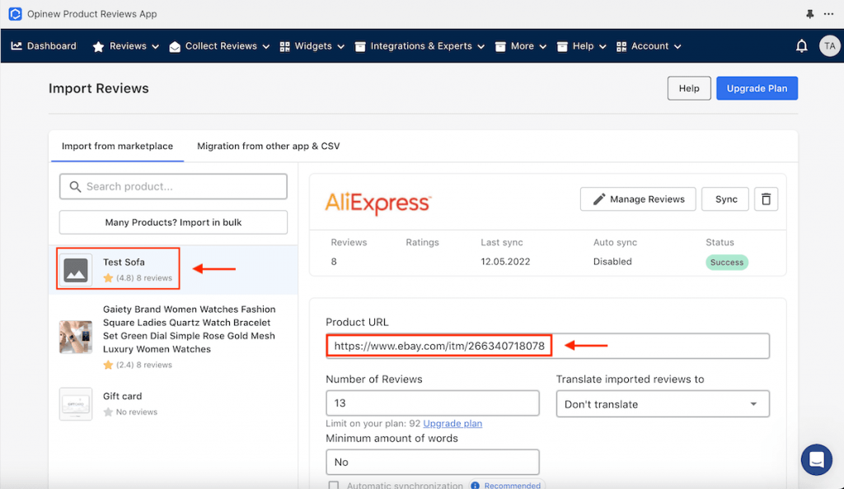
Task: Click the AliExpress logo
Action: tap(377, 203)
